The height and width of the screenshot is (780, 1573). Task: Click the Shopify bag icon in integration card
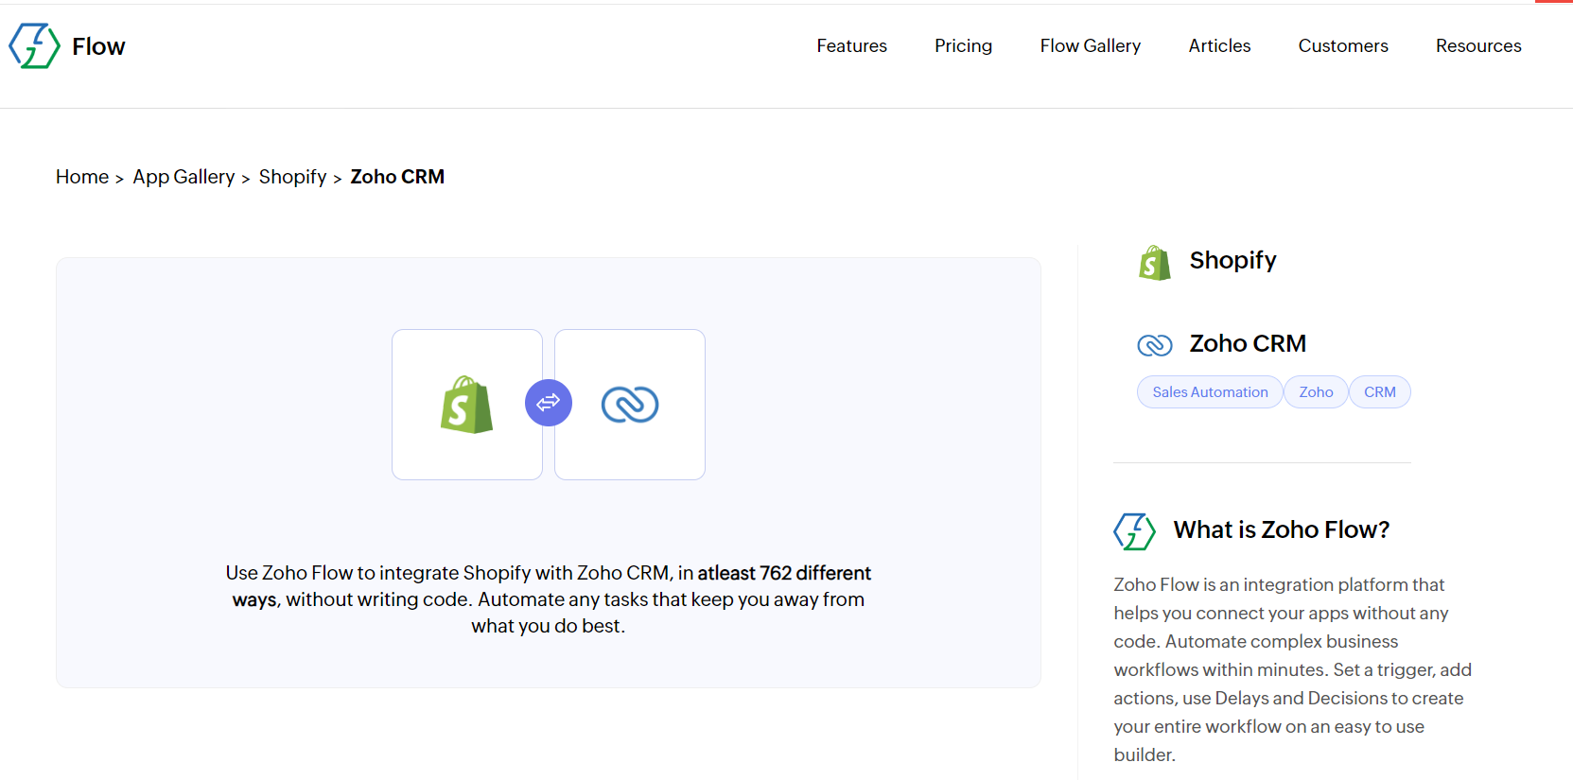466,405
